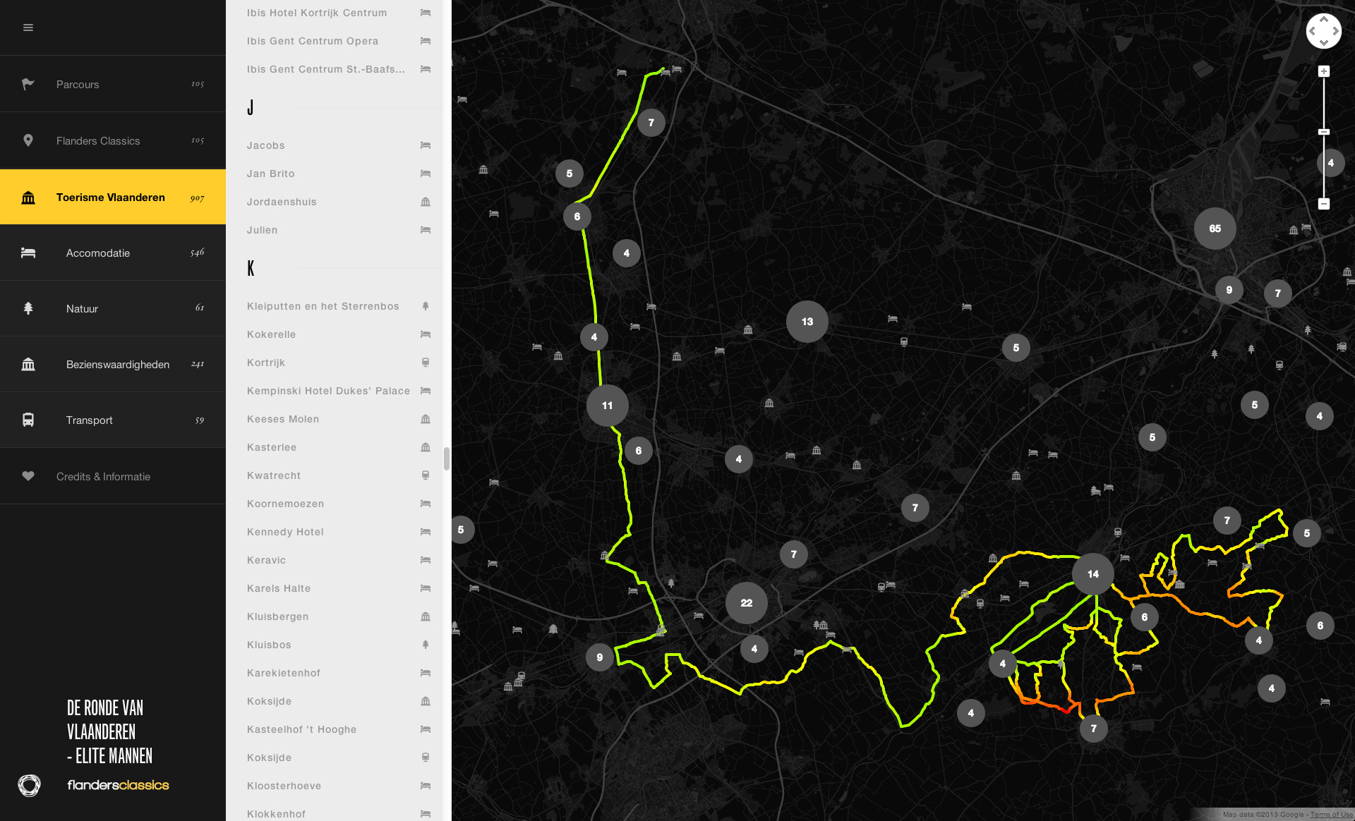Image resolution: width=1355 pixels, height=821 pixels.
Task: Click the cluster marker labeled 22
Action: coord(746,603)
